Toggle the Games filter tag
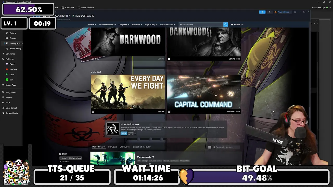 [63, 158]
